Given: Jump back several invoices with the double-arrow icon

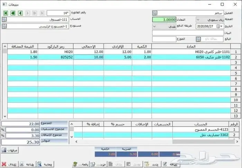Looking at the screenshot, I should tap(13, 13).
